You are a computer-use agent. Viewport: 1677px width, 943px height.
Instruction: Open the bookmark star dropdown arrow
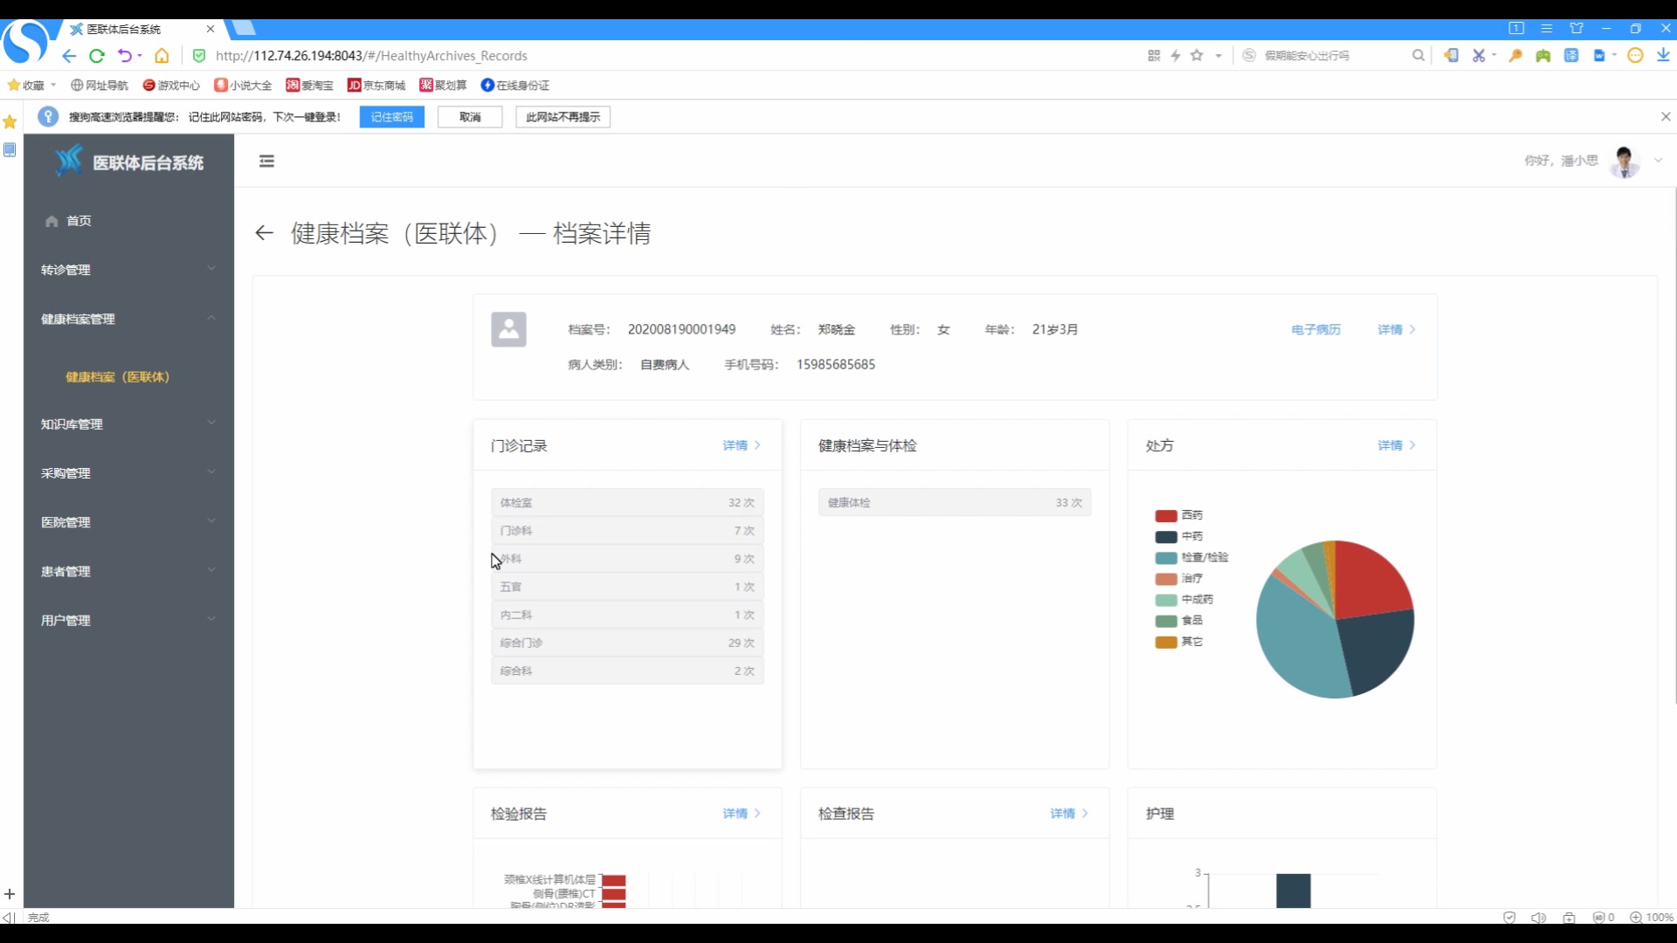tap(1218, 56)
